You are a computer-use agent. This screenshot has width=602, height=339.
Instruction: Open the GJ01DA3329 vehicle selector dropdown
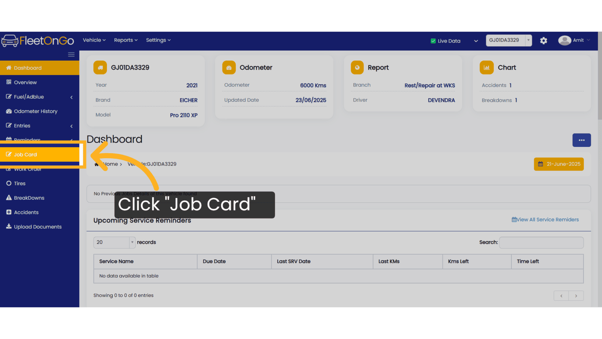pos(509,40)
